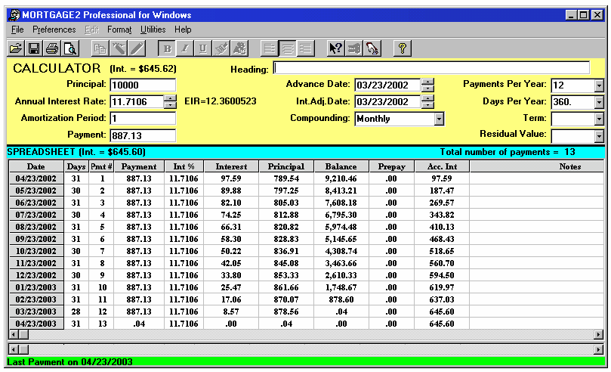Screen dimensions: 611x372
Task: Expand the Payments Per Year dropdown
Action: coord(599,85)
